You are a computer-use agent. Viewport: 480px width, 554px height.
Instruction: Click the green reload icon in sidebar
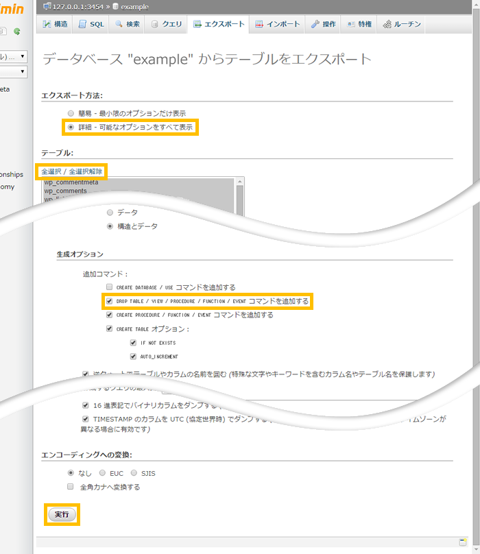coord(16,31)
